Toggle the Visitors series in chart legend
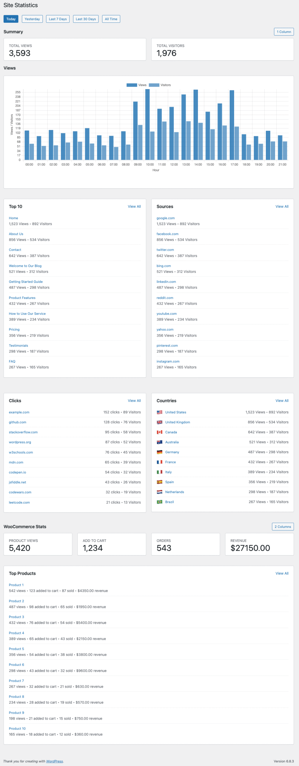Image resolution: width=299 pixels, height=766 pixels. tap(154, 85)
